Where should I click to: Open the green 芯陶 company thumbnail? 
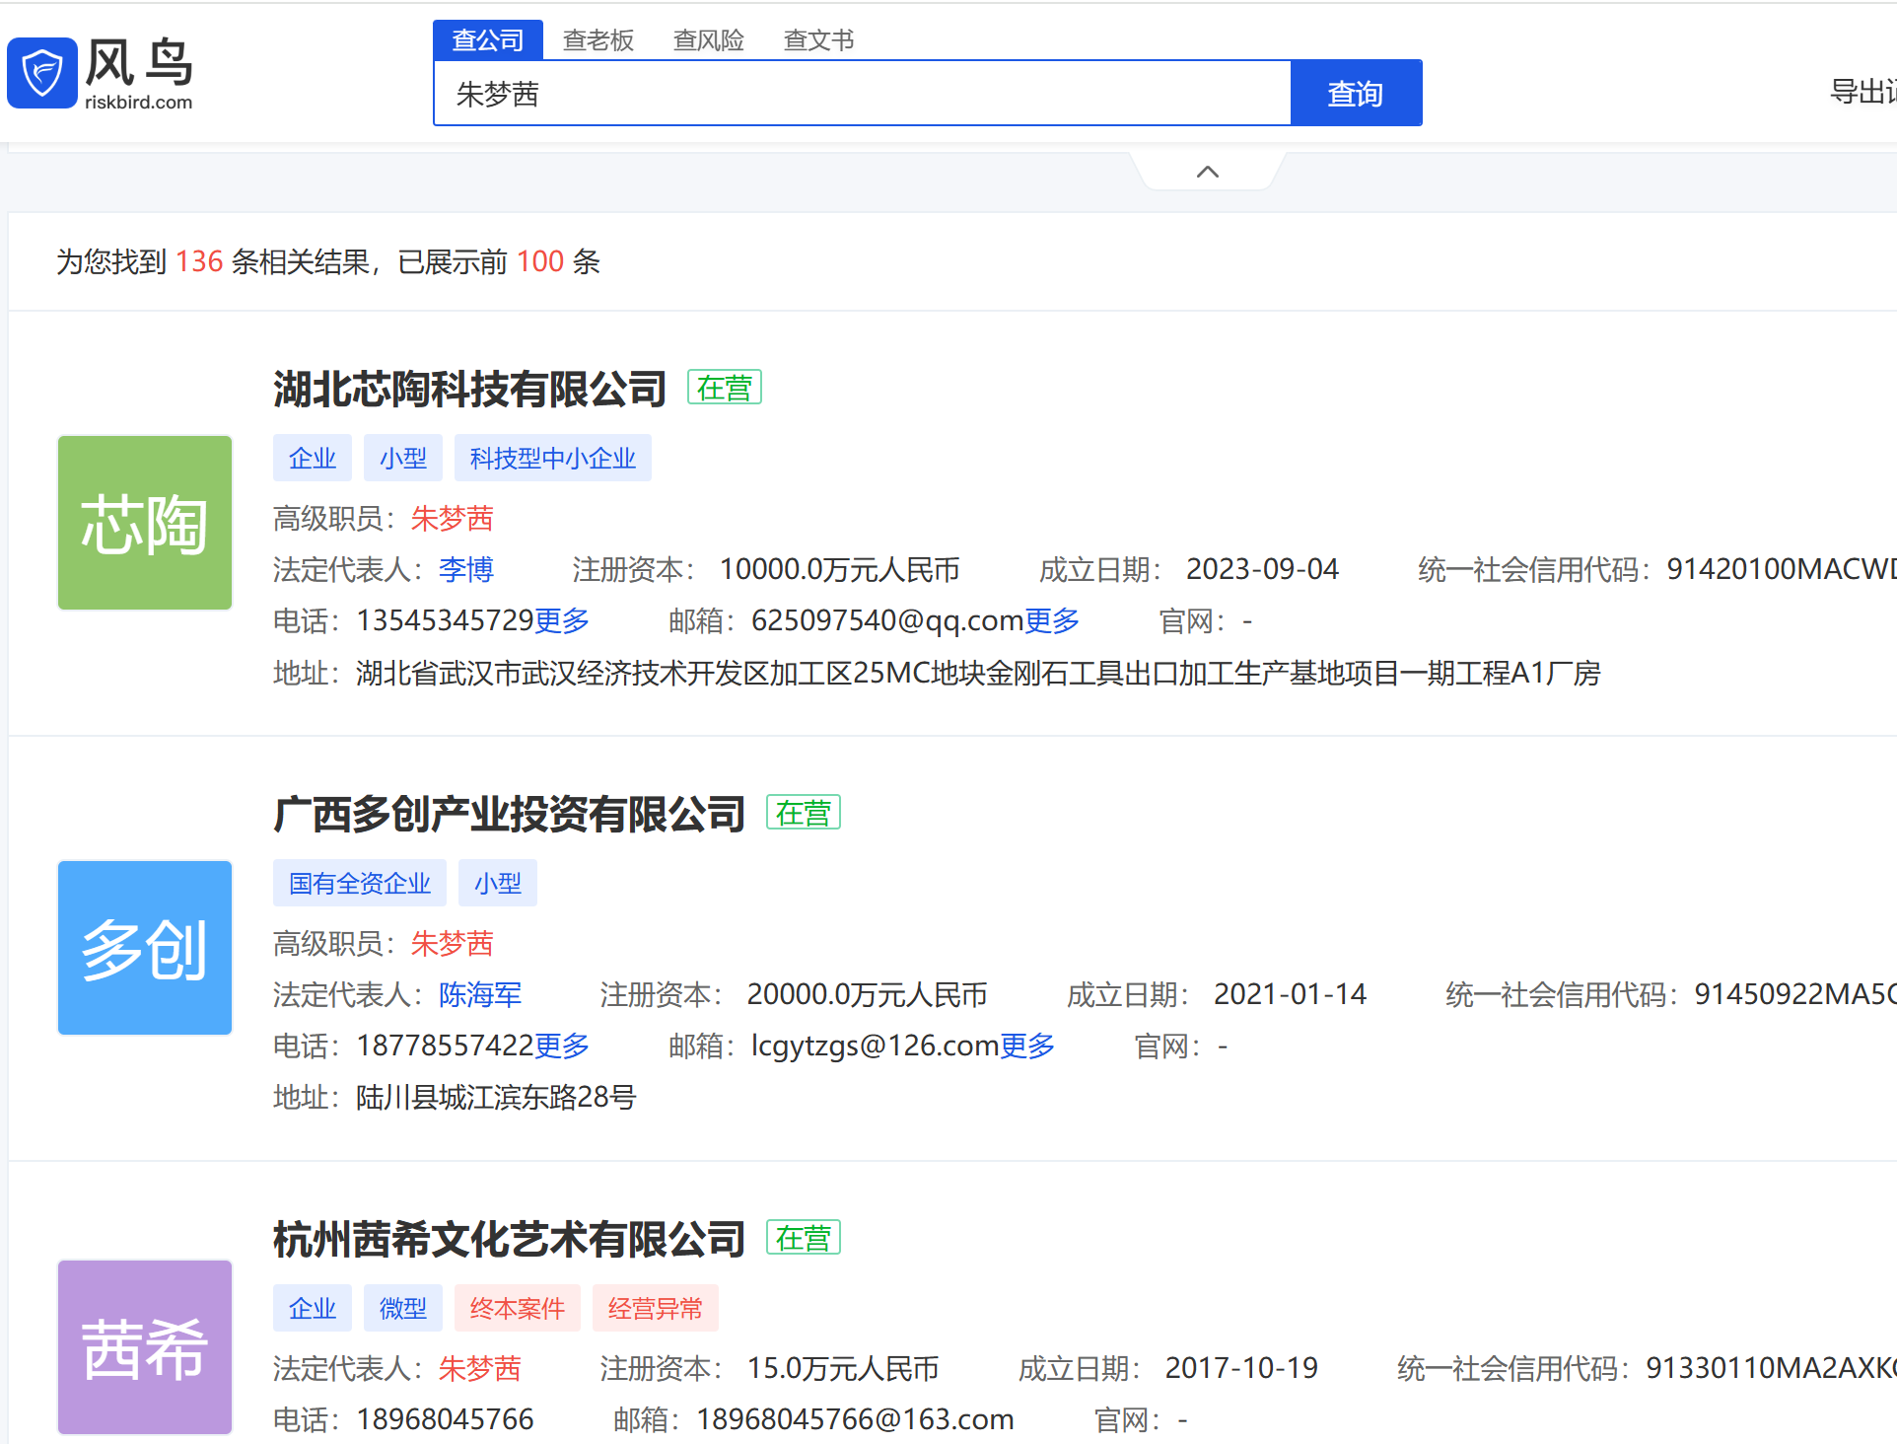pyautogui.click(x=145, y=523)
